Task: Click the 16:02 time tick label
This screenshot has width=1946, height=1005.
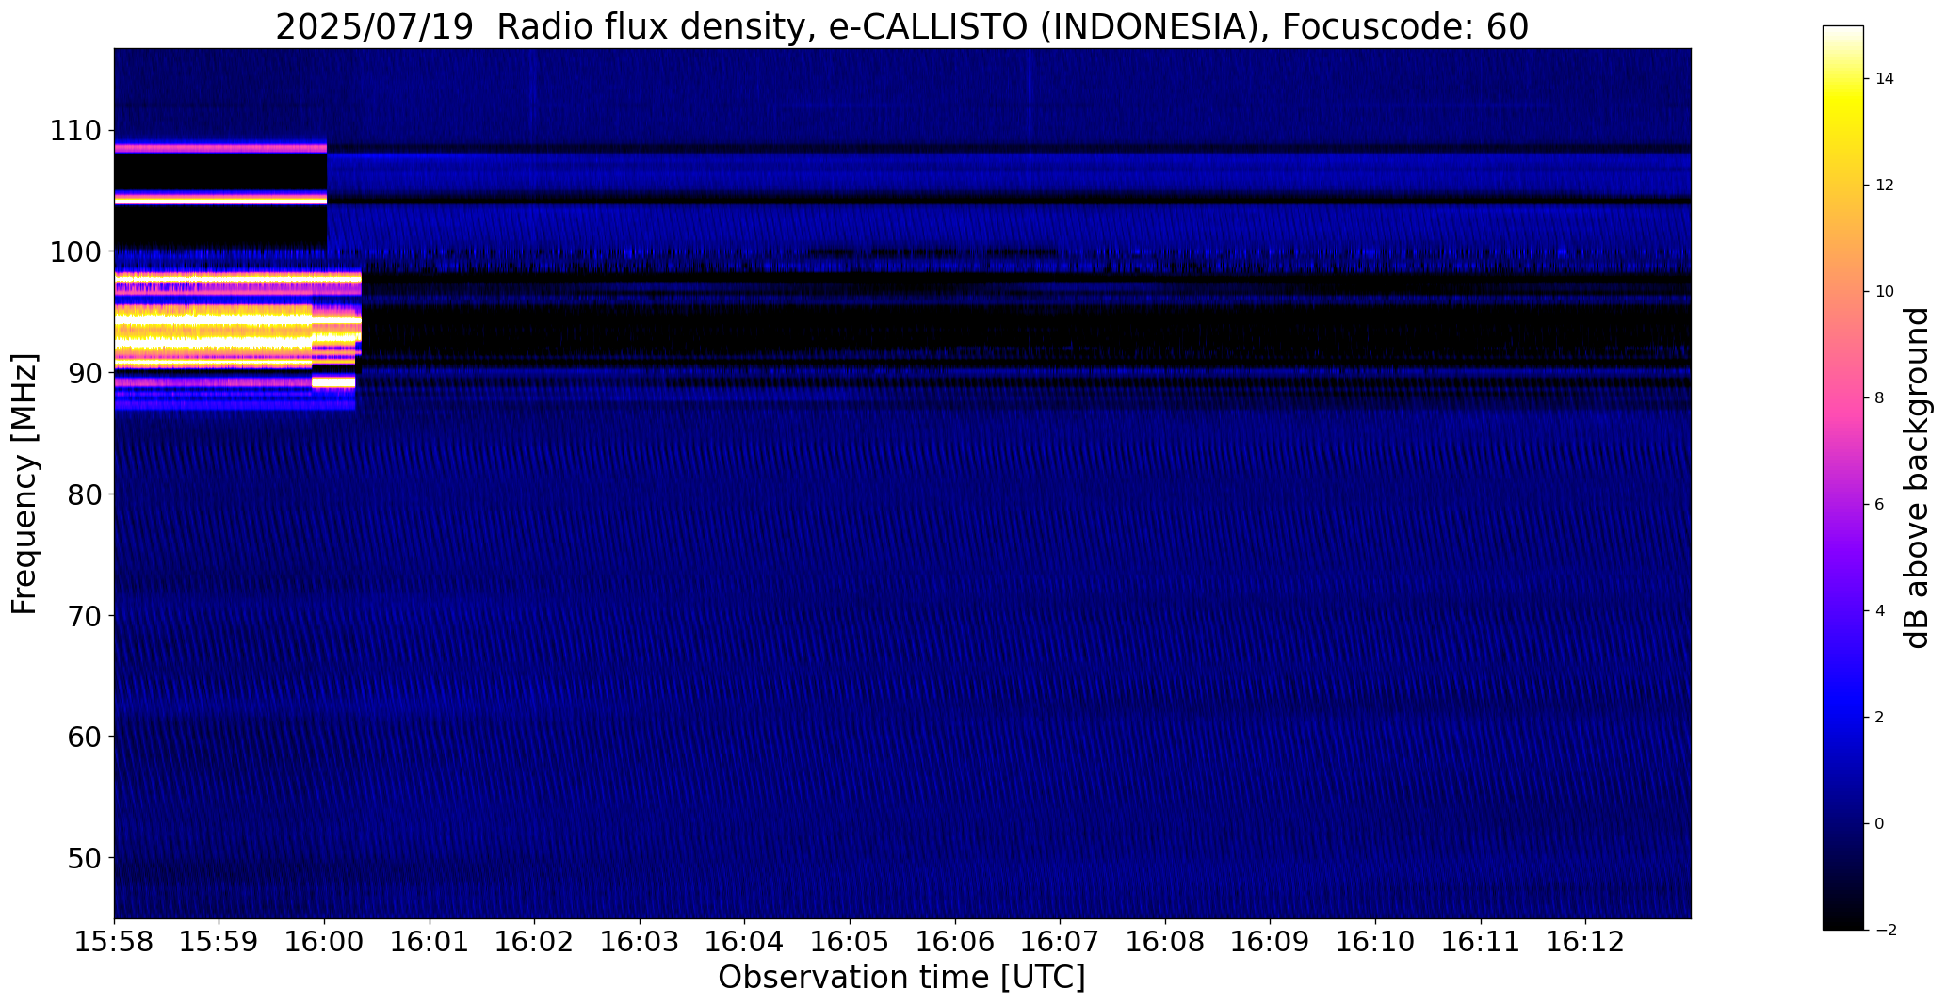Action: pos(535,942)
